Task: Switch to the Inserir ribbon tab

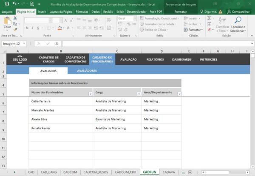Action: (x=42, y=12)
